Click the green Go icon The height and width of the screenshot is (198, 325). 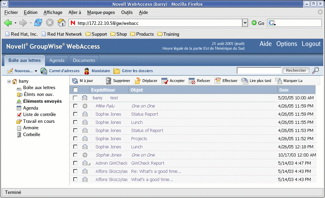(x=254, y=23)
